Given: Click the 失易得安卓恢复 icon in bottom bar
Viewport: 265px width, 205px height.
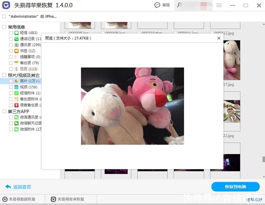Looking at the screenshot, I should point(53,199).
